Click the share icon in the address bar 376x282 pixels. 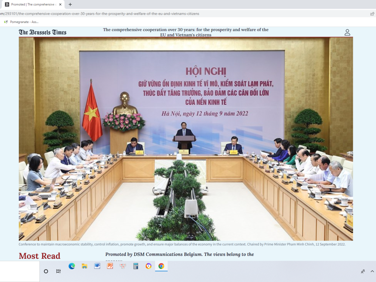[372, 13]
